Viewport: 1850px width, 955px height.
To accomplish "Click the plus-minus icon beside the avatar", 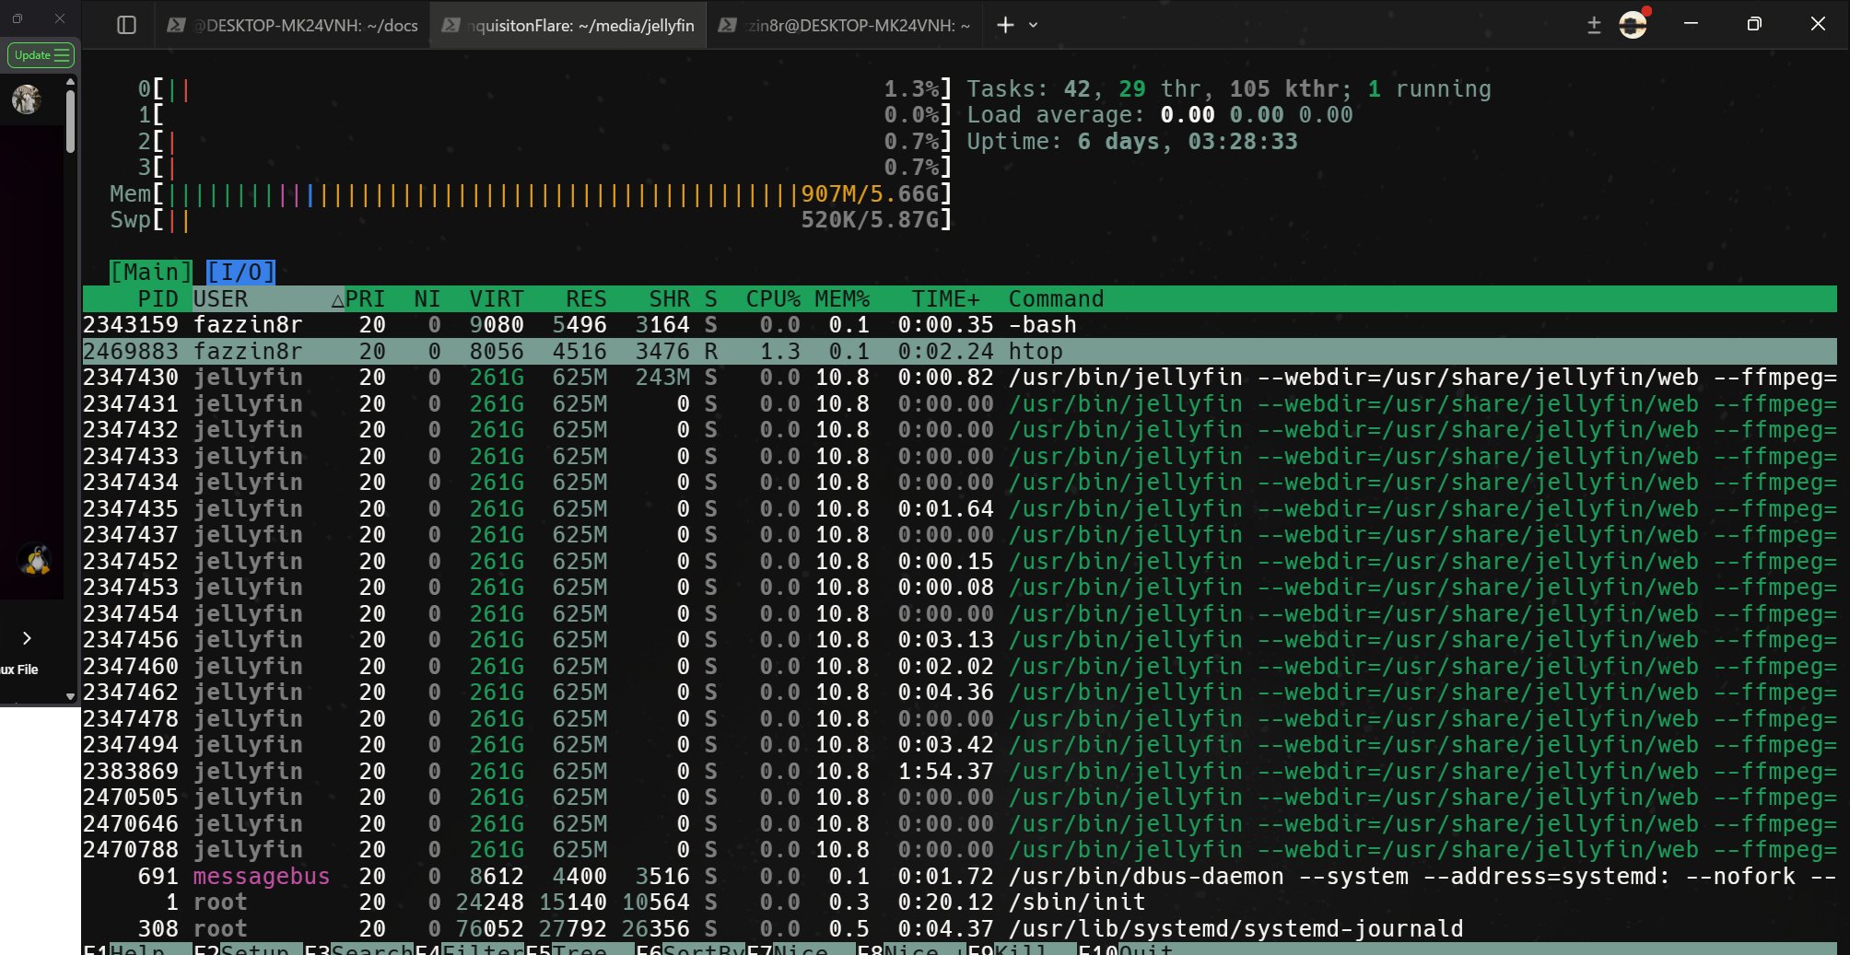I will click(1594, 25).
